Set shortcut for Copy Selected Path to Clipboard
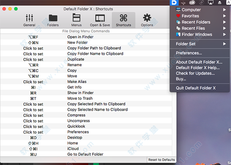The image size is (231, 165). click(x=33, y=104)
